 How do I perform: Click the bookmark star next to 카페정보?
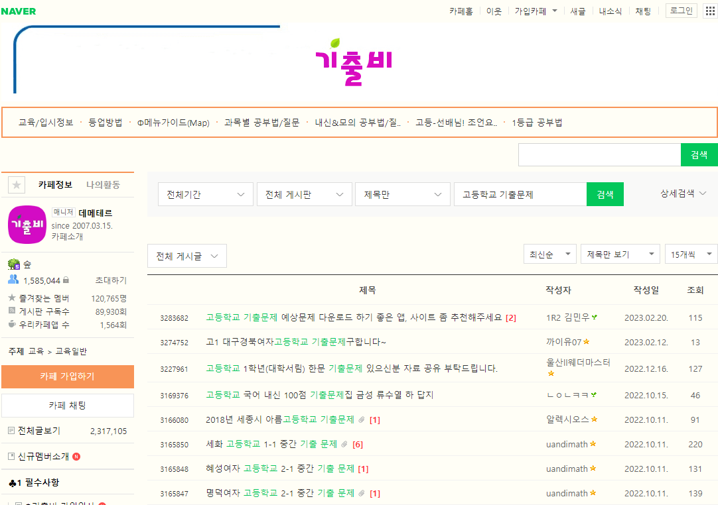[16, 185]
